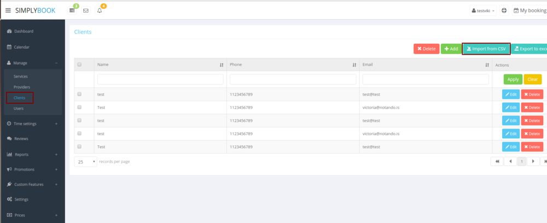Click the Import from CSV button

coord(486,49)
